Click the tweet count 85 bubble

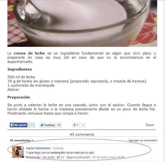pos(59,125)
